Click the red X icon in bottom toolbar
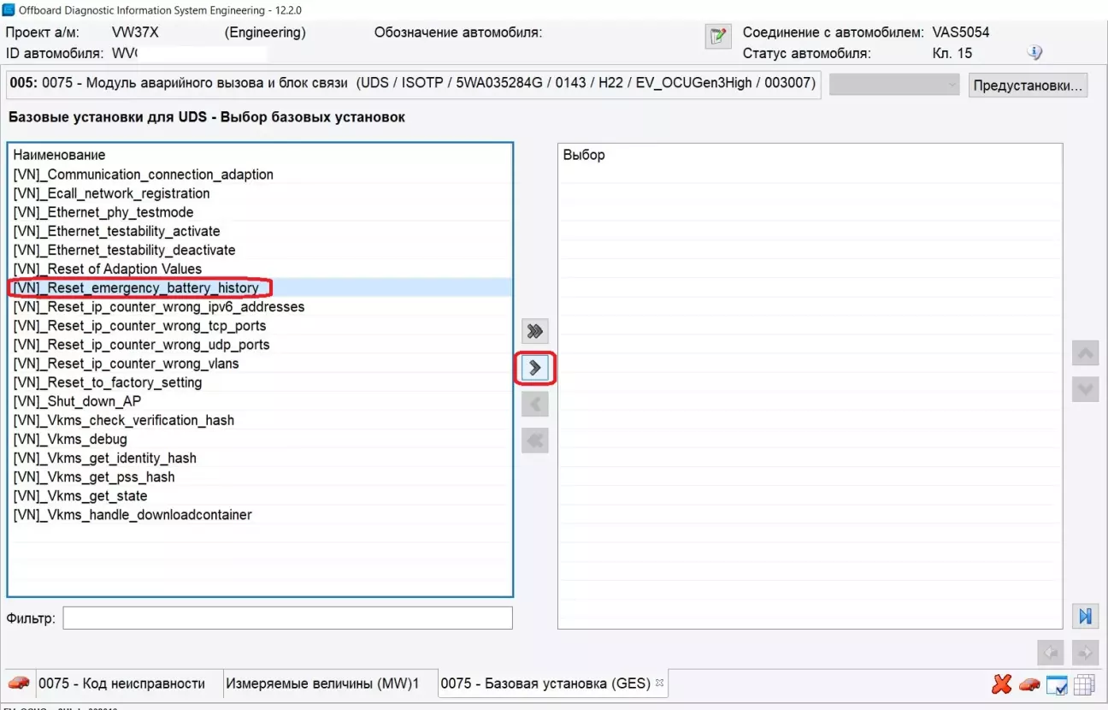Viewport: 1108px width, 710px height. click(1001, 684)
